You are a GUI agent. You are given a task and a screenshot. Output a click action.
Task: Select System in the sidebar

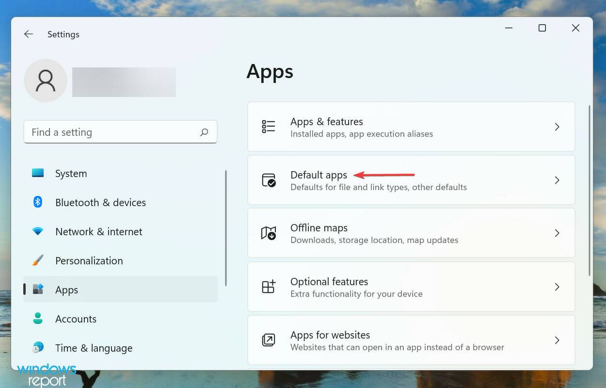click(71, 173)
